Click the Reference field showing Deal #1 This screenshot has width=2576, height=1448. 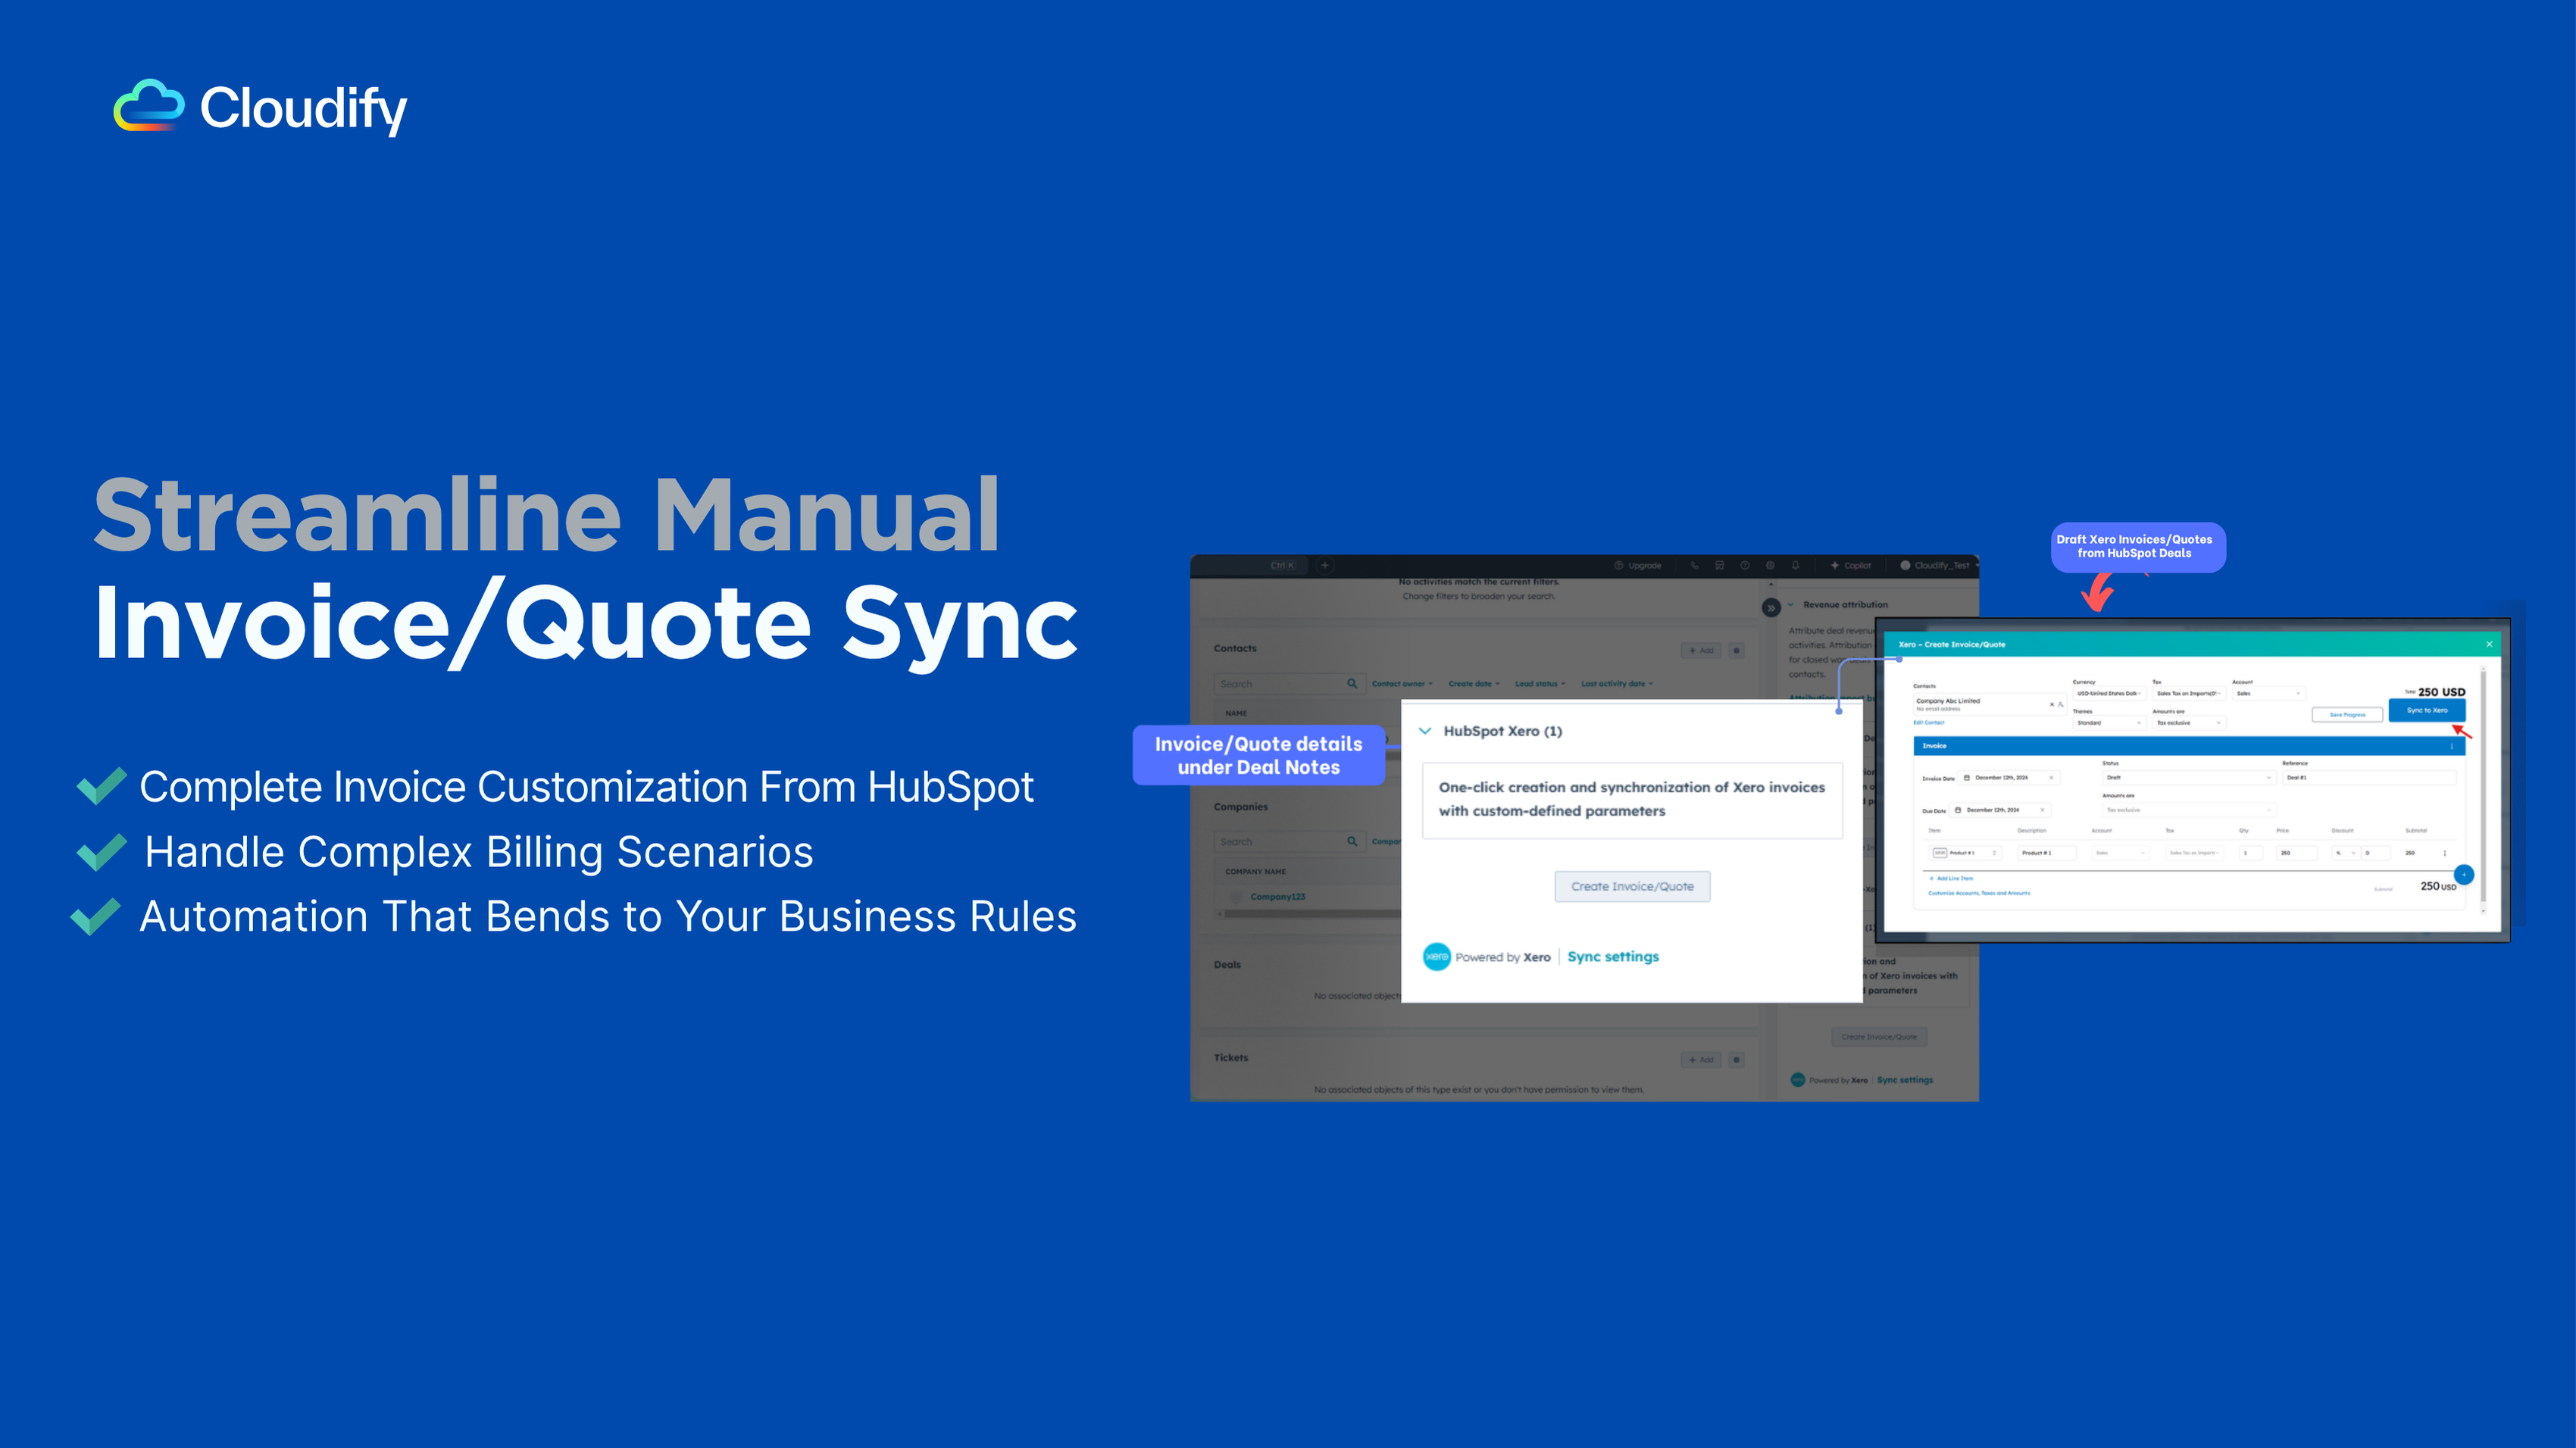2370,778
